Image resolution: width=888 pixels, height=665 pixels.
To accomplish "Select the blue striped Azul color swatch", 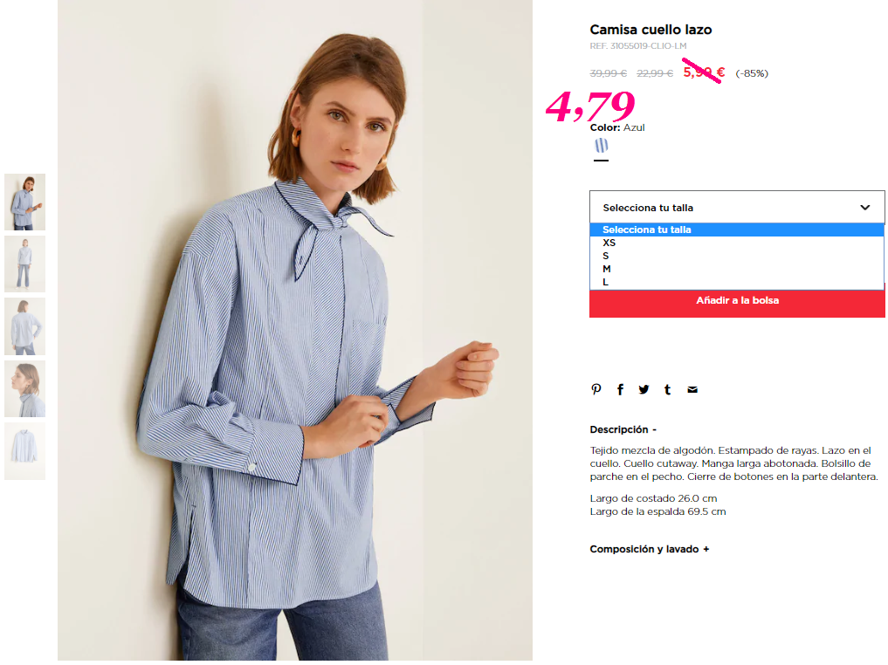I will (602, 146).
